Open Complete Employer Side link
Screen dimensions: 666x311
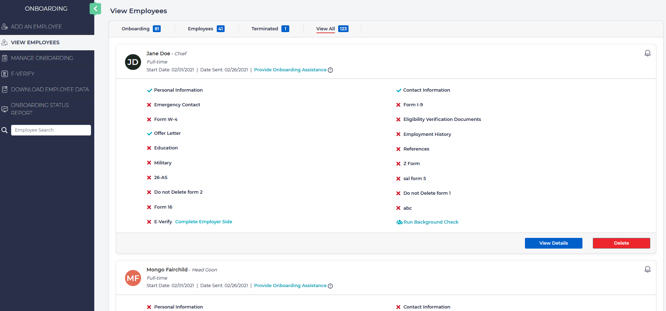click(204, 222)
